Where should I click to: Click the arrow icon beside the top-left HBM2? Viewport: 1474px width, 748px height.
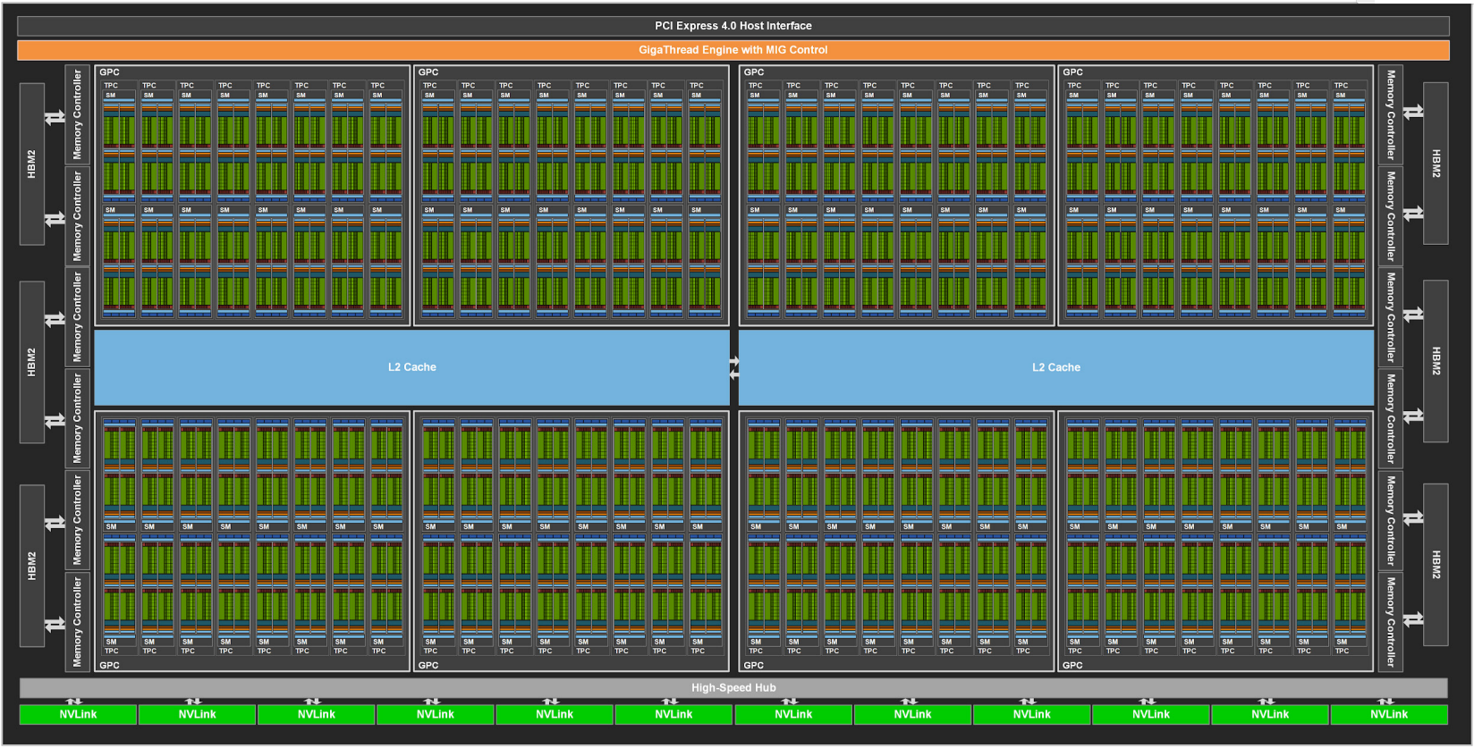click(55, 117)
